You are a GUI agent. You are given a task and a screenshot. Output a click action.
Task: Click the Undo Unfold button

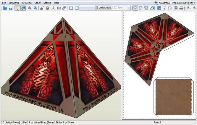pos(105,8)
